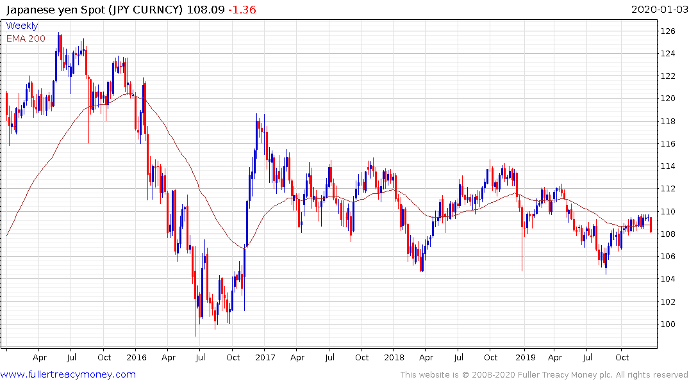Click the 100 price level label
This screenshot has height=384, width=689.
[x=668, y=324]
